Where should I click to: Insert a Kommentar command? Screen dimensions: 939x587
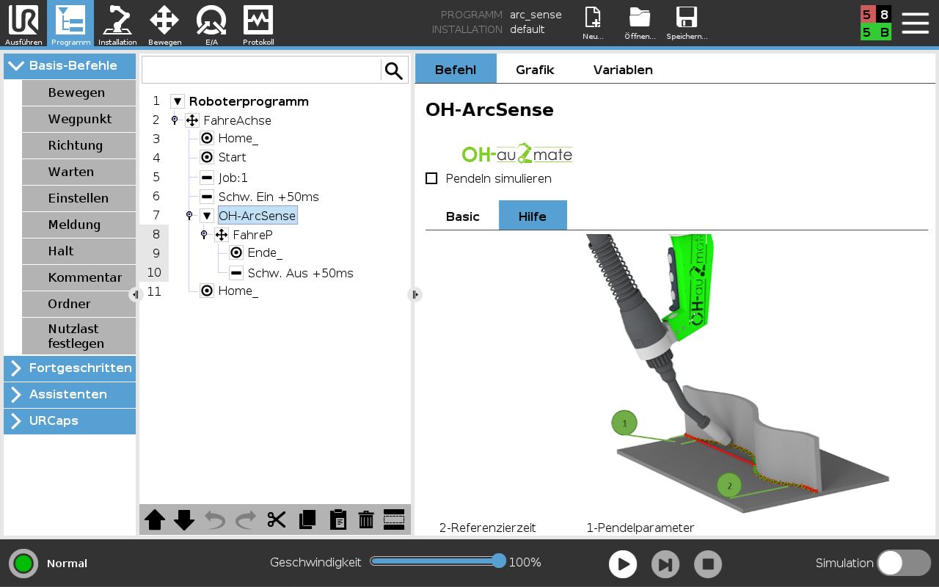coord(78,277)
